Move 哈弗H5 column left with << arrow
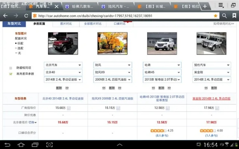 153,88
